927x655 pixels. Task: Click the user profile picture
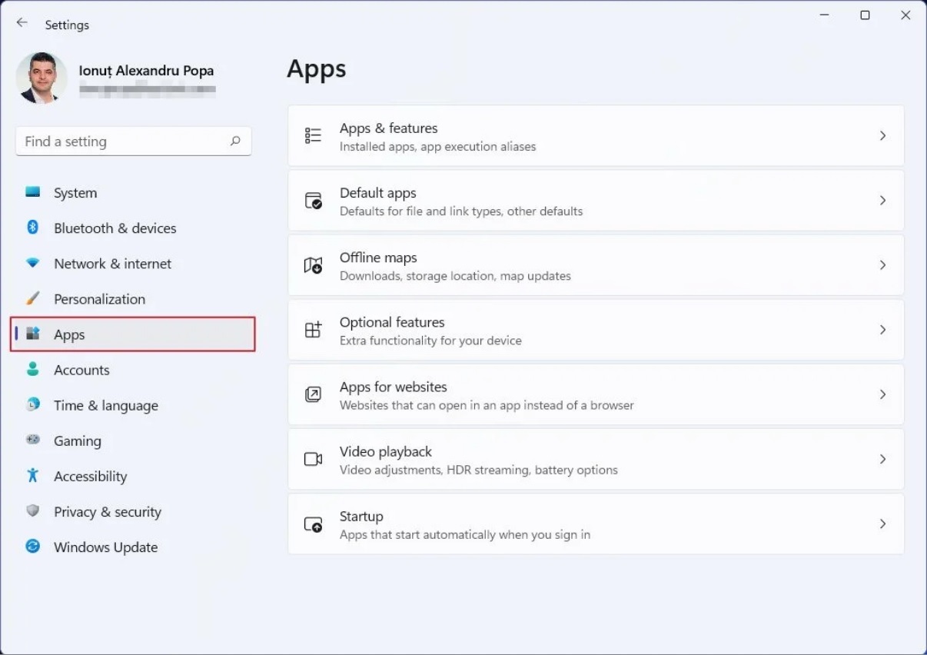[42, 78]
